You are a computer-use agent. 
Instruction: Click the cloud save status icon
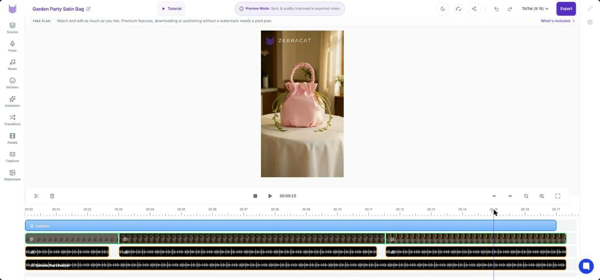coord(458,9)
